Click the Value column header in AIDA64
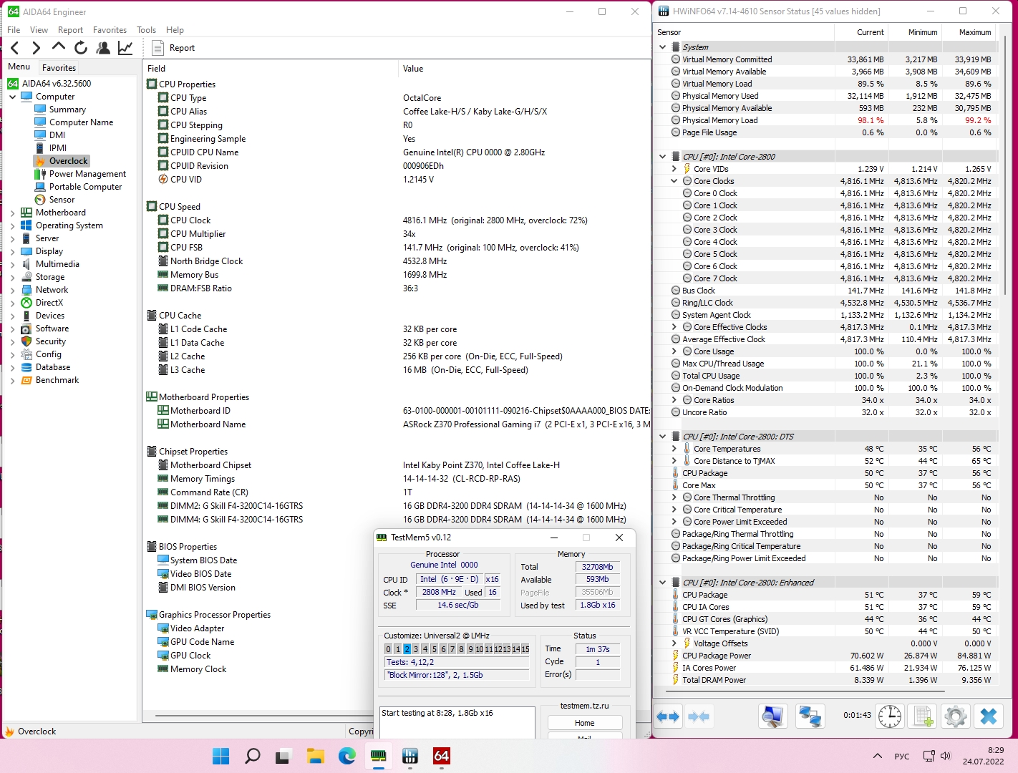Image resolution: width=1018 pixels, height=773 pixels. (x=524, y=69)
